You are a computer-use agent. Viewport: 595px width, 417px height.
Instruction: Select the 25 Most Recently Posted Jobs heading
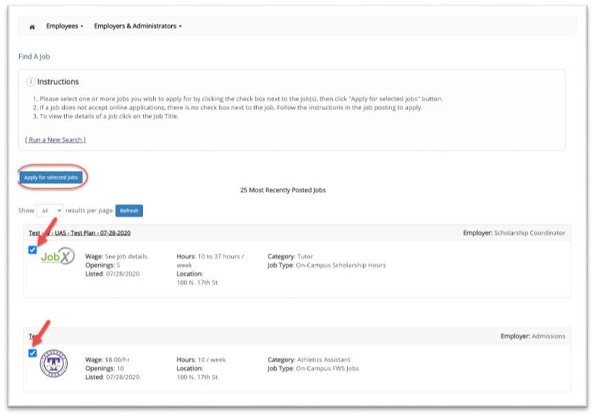[282, 190]
